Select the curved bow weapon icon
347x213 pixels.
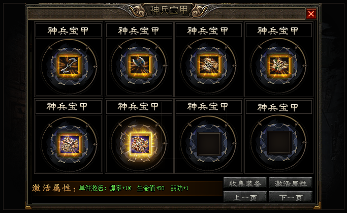[x=69, y=66]
